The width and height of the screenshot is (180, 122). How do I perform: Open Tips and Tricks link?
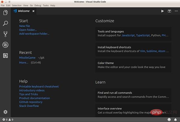[28, 94]
